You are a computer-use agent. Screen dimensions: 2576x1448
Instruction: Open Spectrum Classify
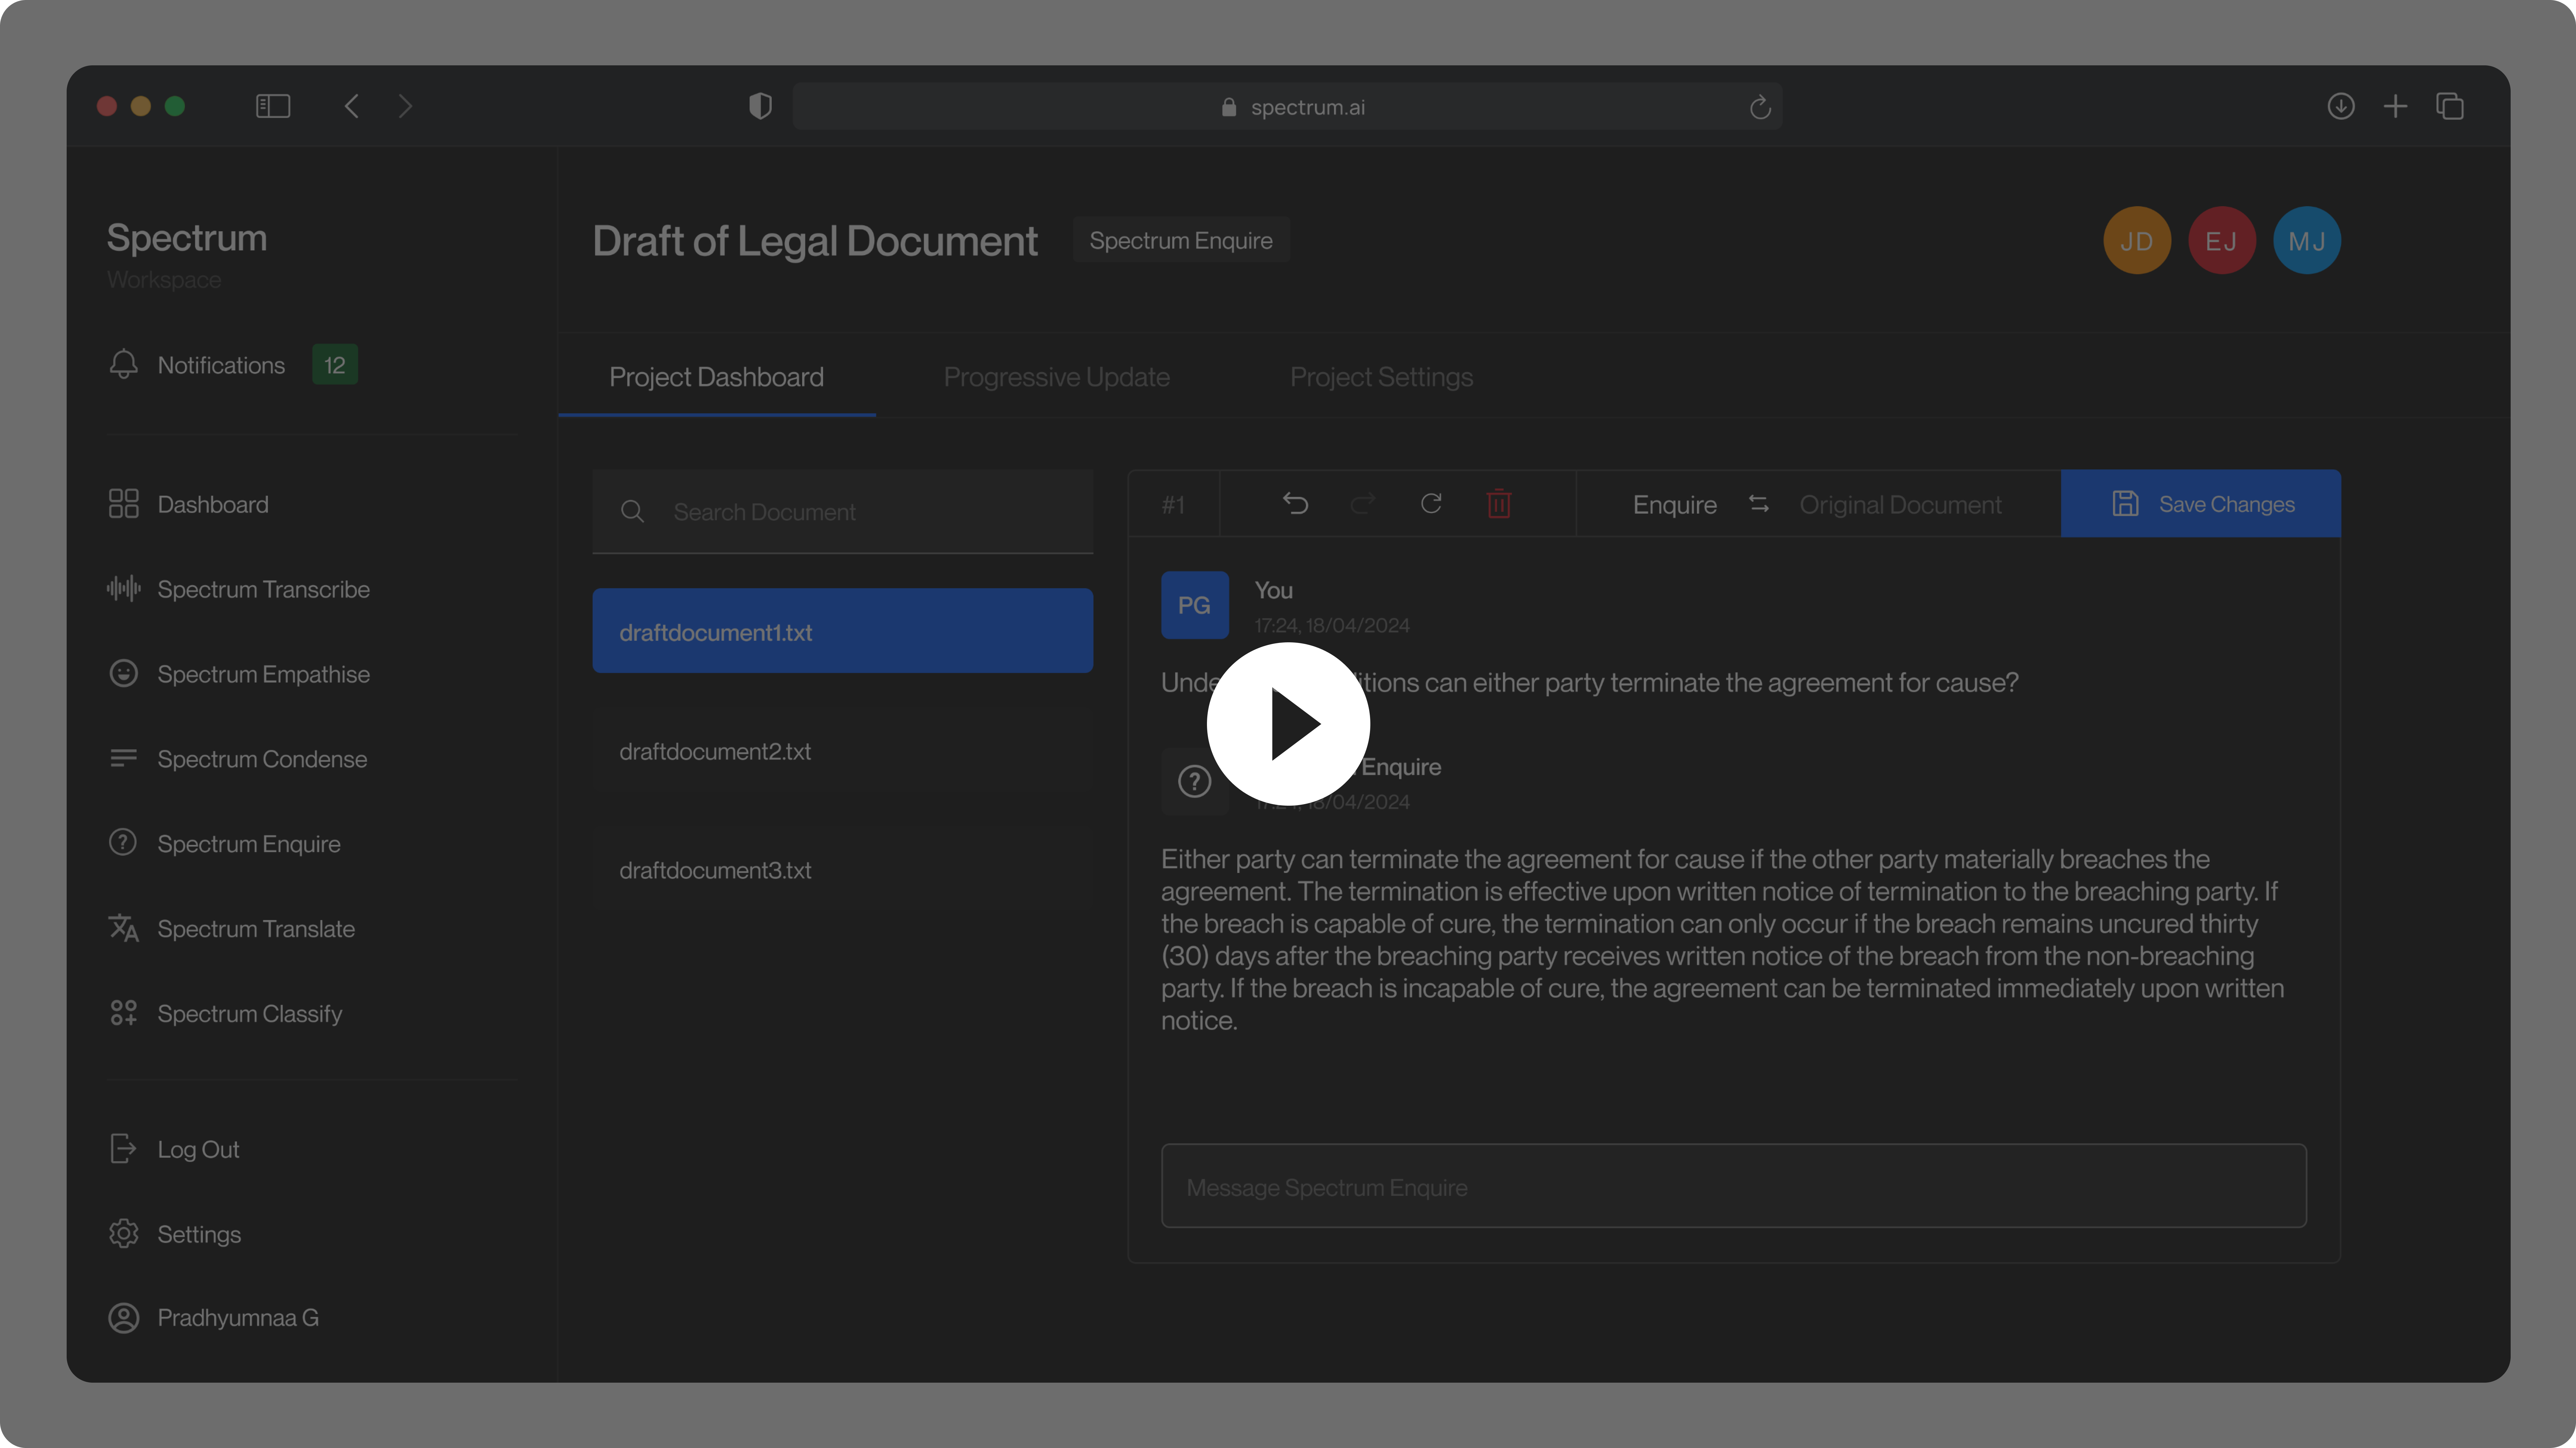click(x=250, y=1014)
